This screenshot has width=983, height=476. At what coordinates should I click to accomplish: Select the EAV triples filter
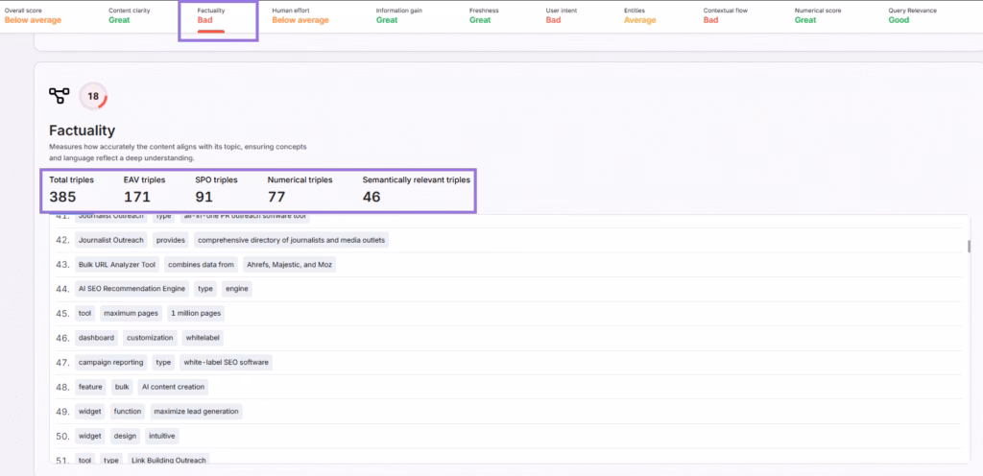[x=144, y=190]
